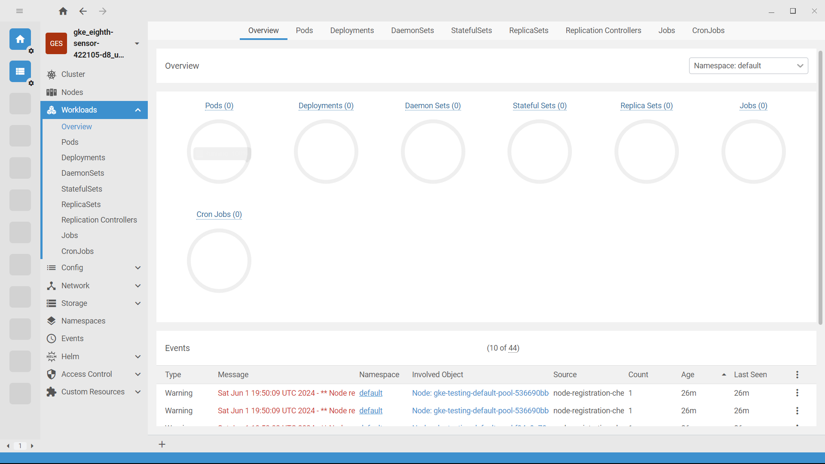This screenshot has width=825, height=464.
Task: Select the Deployments tab
Action: [351, 31]
